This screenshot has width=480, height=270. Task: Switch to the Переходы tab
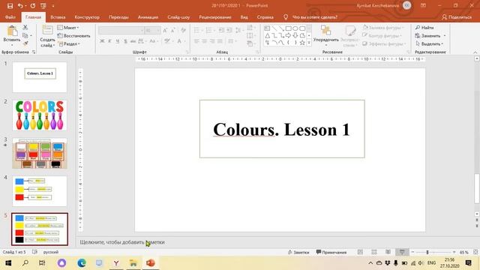(x=118, y=17)
